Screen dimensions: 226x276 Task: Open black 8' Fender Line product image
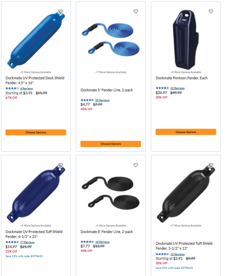(x=111, y=193)
